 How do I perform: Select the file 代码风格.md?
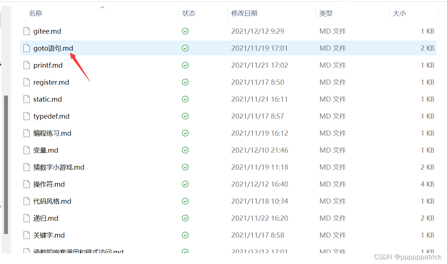pyautogui.click(x=52, y=201)
